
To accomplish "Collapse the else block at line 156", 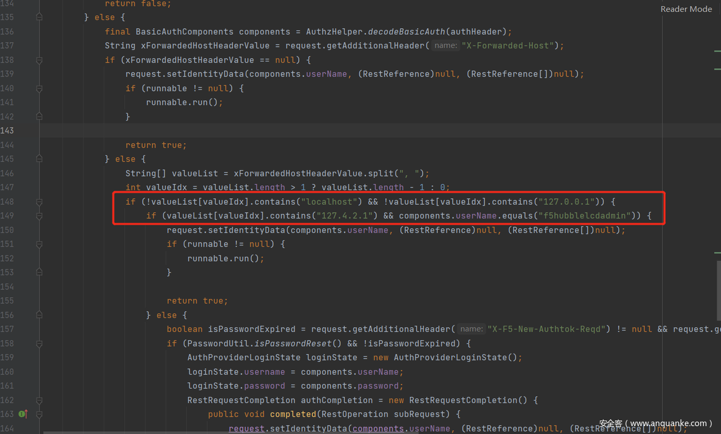I will pyautogui.click(x=39, y=315).
